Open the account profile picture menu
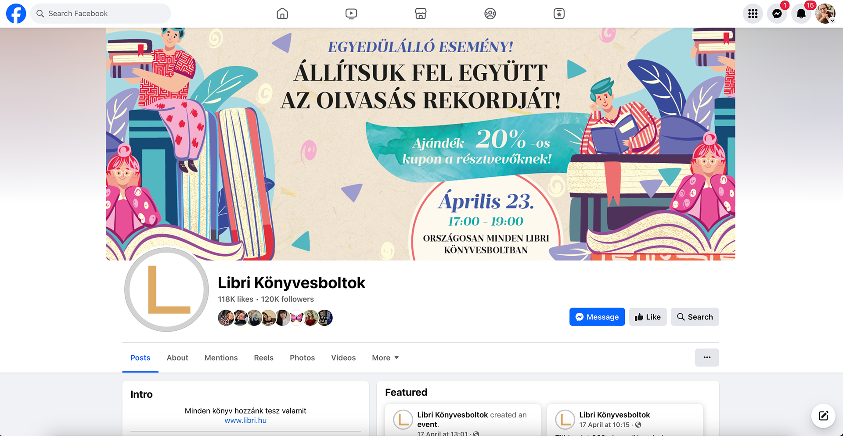Screen dimensions: 843x436 (825, 14)
